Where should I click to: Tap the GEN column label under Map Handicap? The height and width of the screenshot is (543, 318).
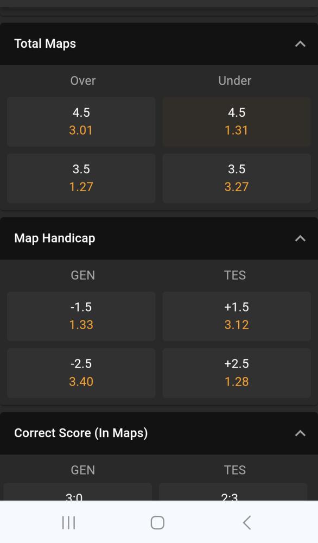click(82, 275)
